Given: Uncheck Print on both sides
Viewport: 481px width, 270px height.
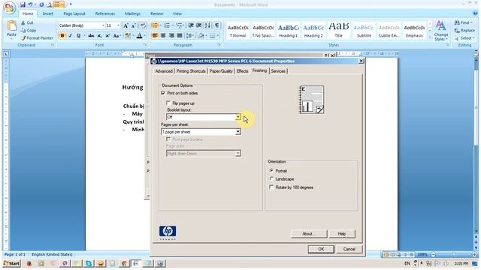Looking at the screenshot, I should click(x=163, y=93).
